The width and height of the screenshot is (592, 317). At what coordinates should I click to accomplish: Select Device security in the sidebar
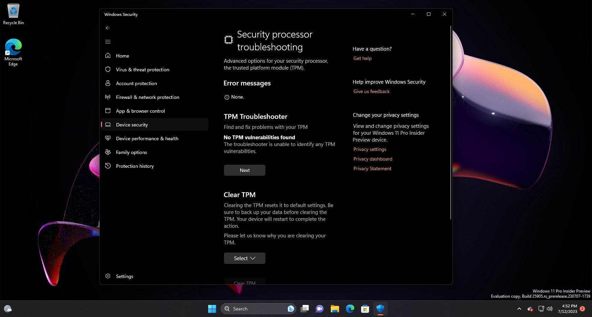coord(132,124)
